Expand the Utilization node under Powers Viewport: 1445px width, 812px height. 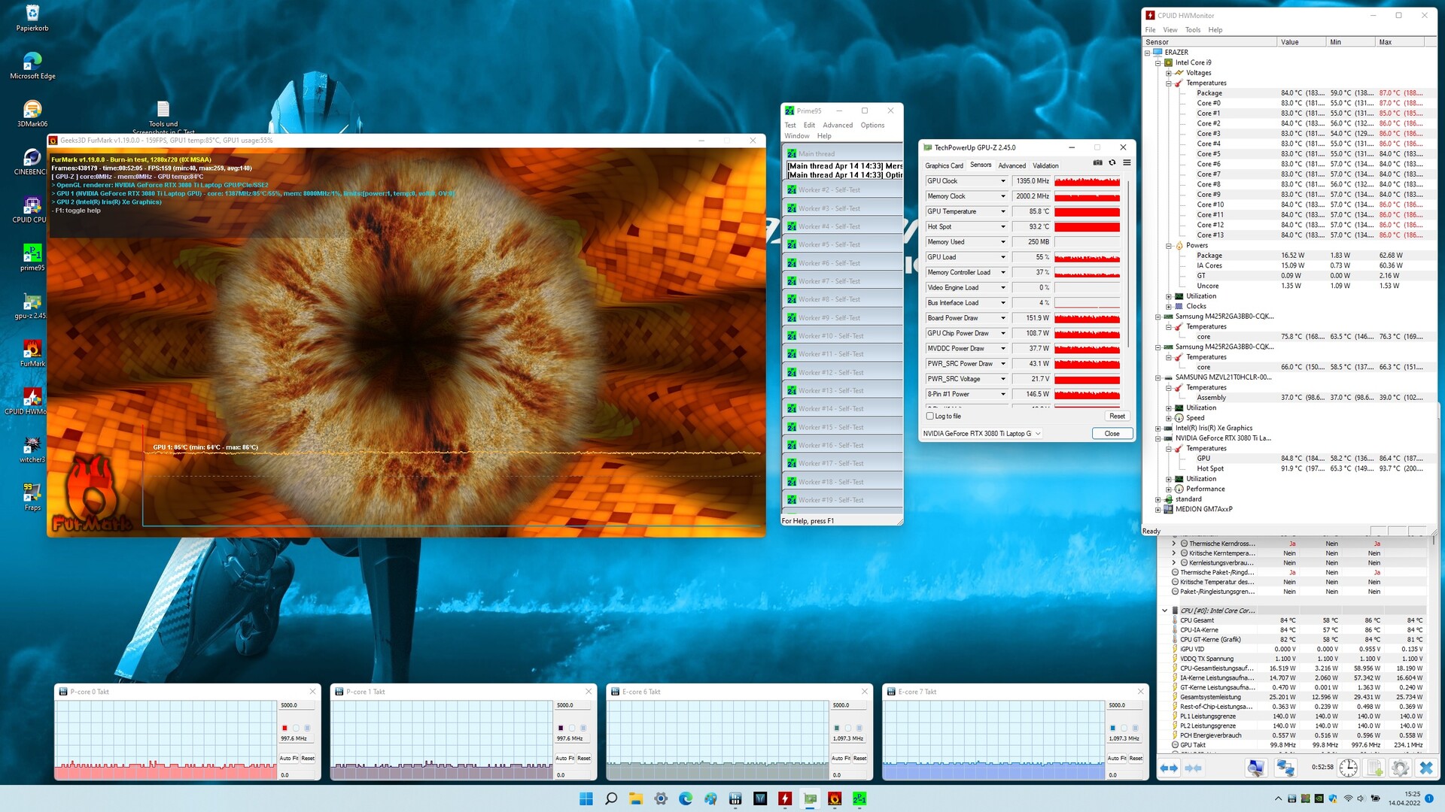coord(1169,296)
